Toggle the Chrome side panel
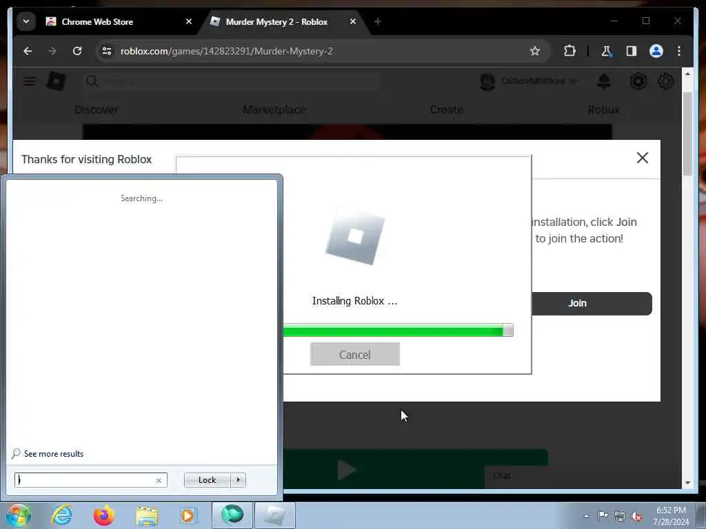706x529 pixels. pyautogui.click(x=632, y=51)
